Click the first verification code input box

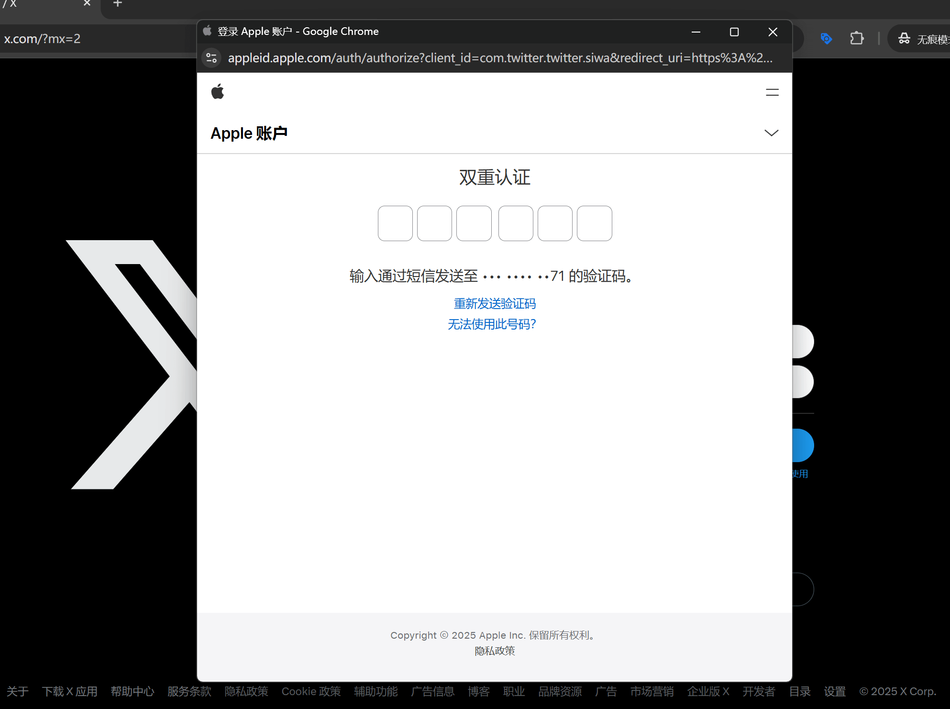click(395, 223)
